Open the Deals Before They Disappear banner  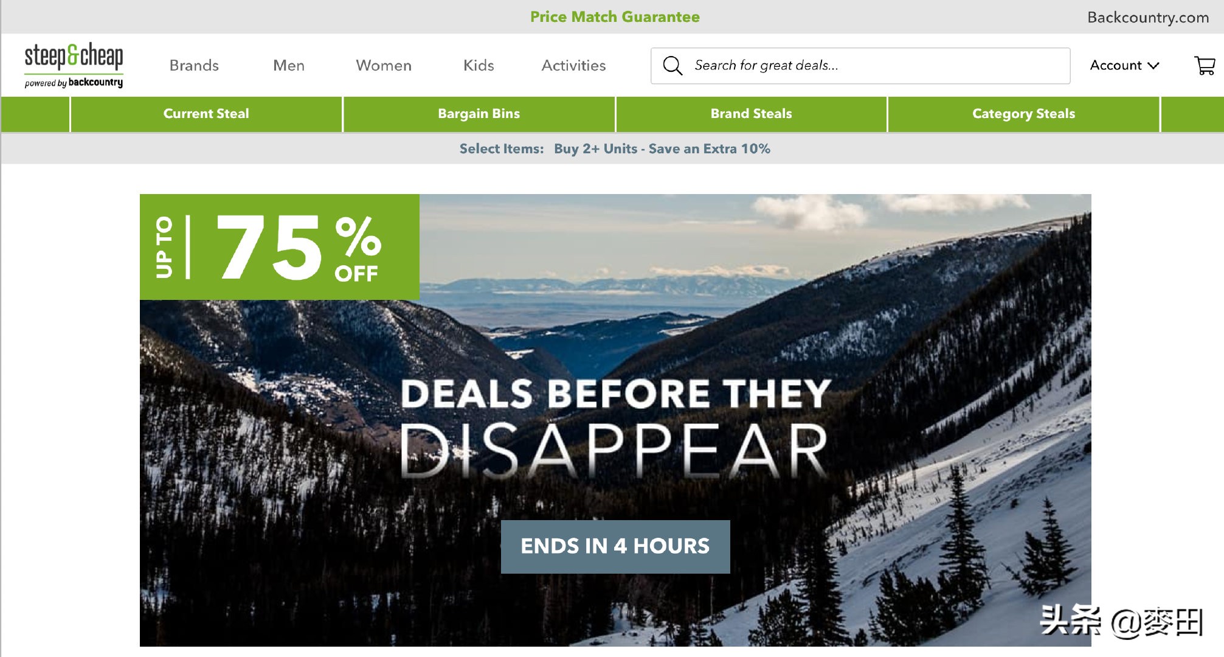[615, 420]
